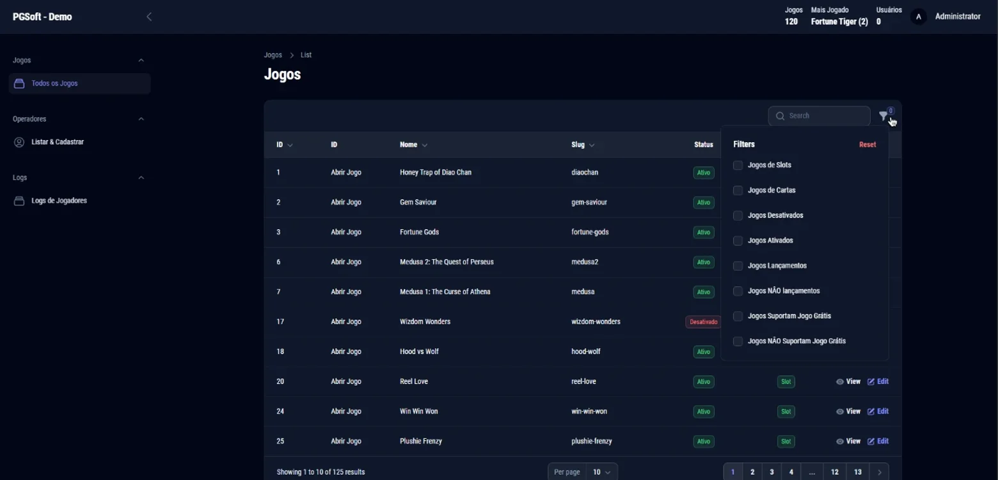This screenshot has height=480, width=998.
Task: Collapse the Operadores sidebar section
Action: [x=141, y=119]
